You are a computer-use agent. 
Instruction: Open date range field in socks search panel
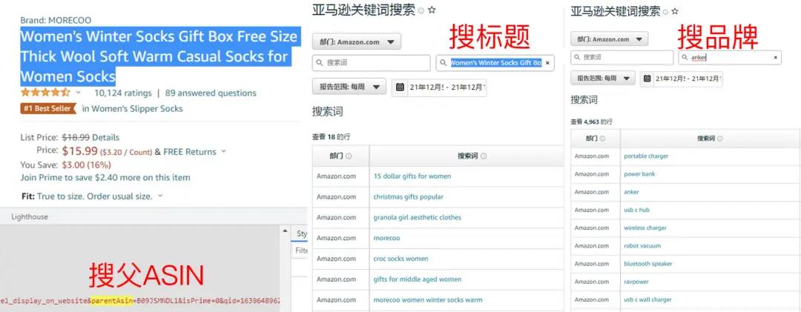click(439, 87)
